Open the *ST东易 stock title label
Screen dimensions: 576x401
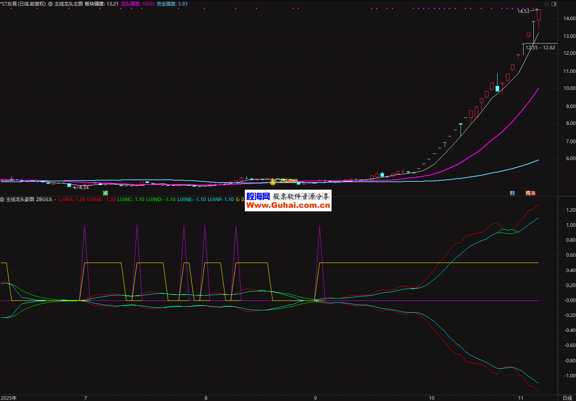pyautogui.click(x=23, y=4)
